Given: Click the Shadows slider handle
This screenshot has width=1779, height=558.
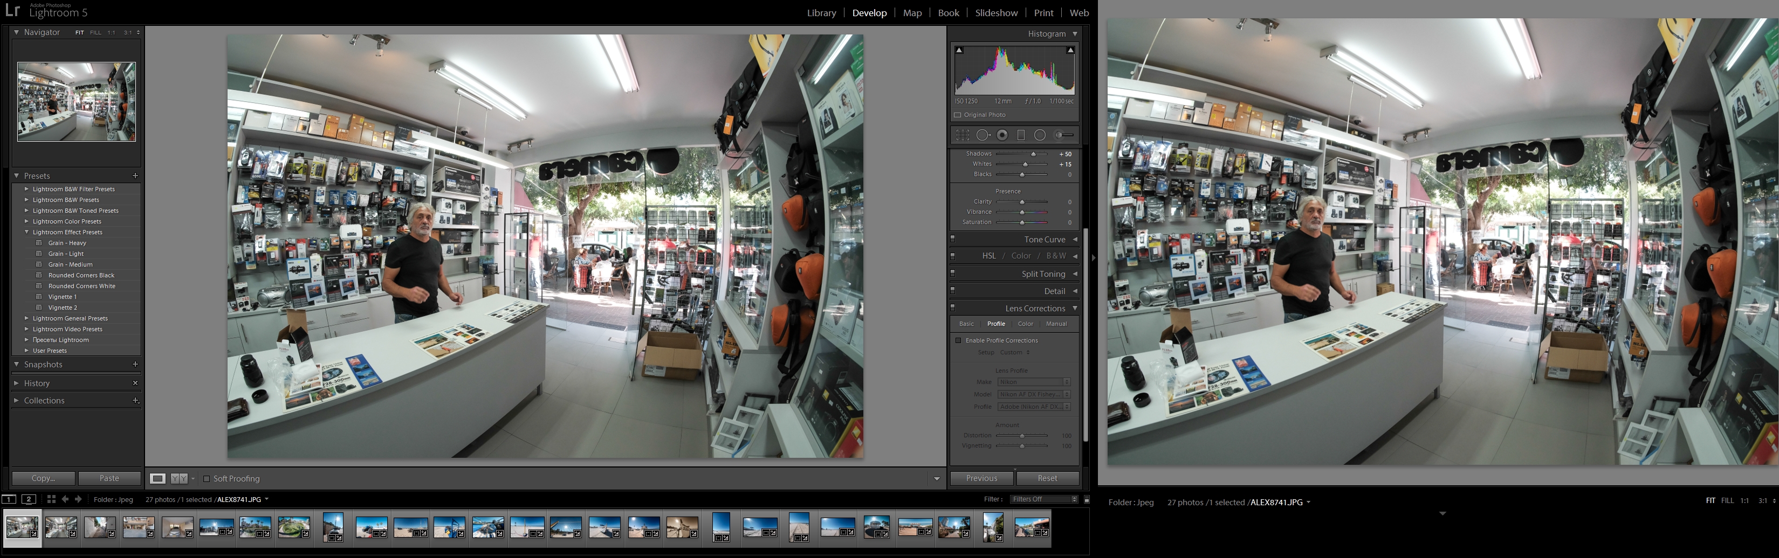Looking at the screenshot, I should pyautogui.click(x=1033, y=154).
